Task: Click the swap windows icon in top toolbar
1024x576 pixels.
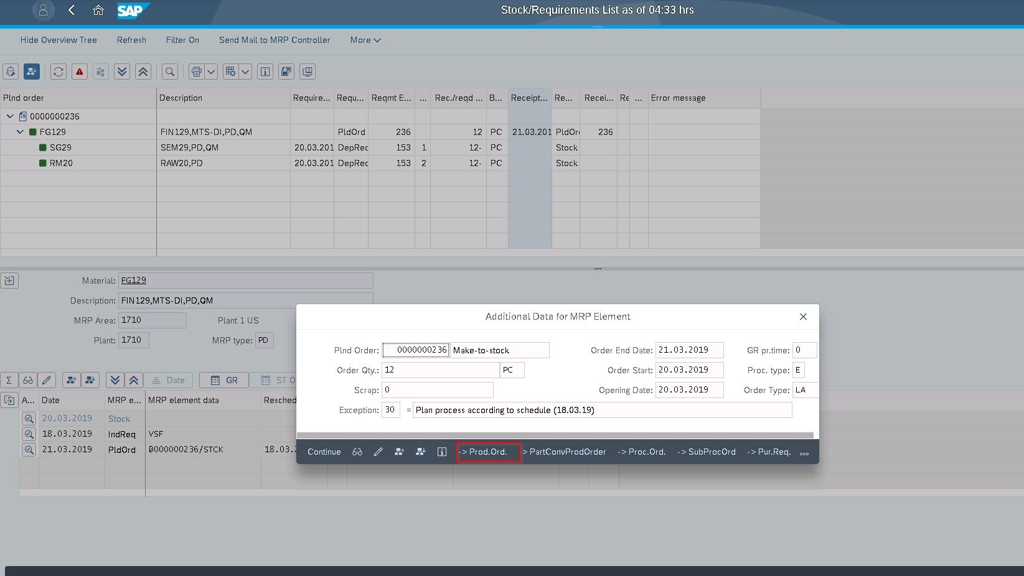Action: [x=286, y=72]
